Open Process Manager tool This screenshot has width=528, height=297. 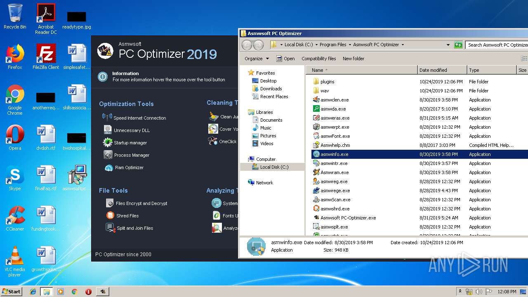coord(126,155)
